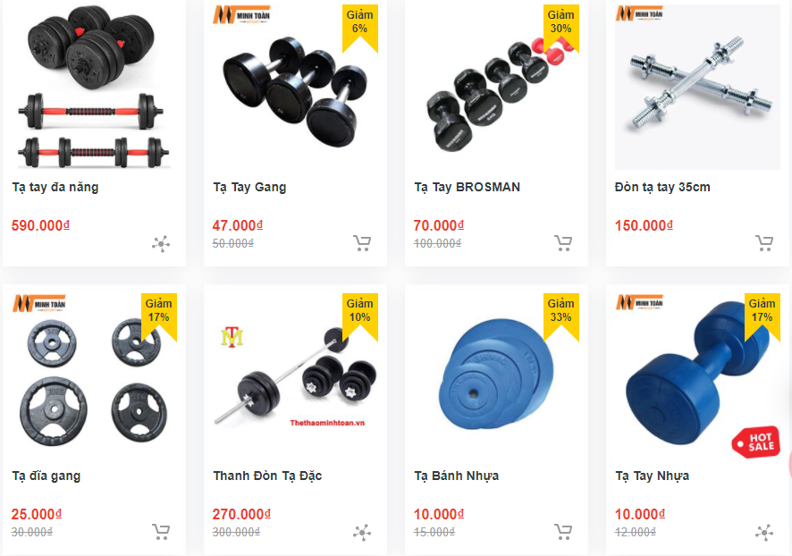The height and width of the screenshot is (556, 792).
Task: View the Tạ đĩa gang plates image
Action: (x=94, y=376)
